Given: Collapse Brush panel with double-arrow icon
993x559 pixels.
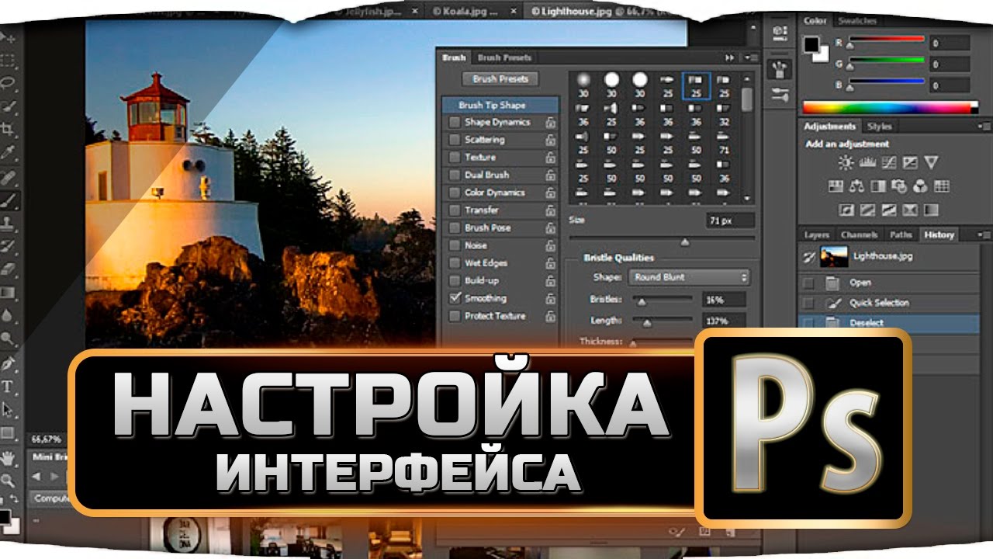Looking at the screenshot, I should click(x=729, y=57).
